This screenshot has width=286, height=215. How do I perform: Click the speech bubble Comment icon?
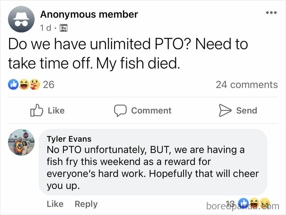[x=120, y=110]
